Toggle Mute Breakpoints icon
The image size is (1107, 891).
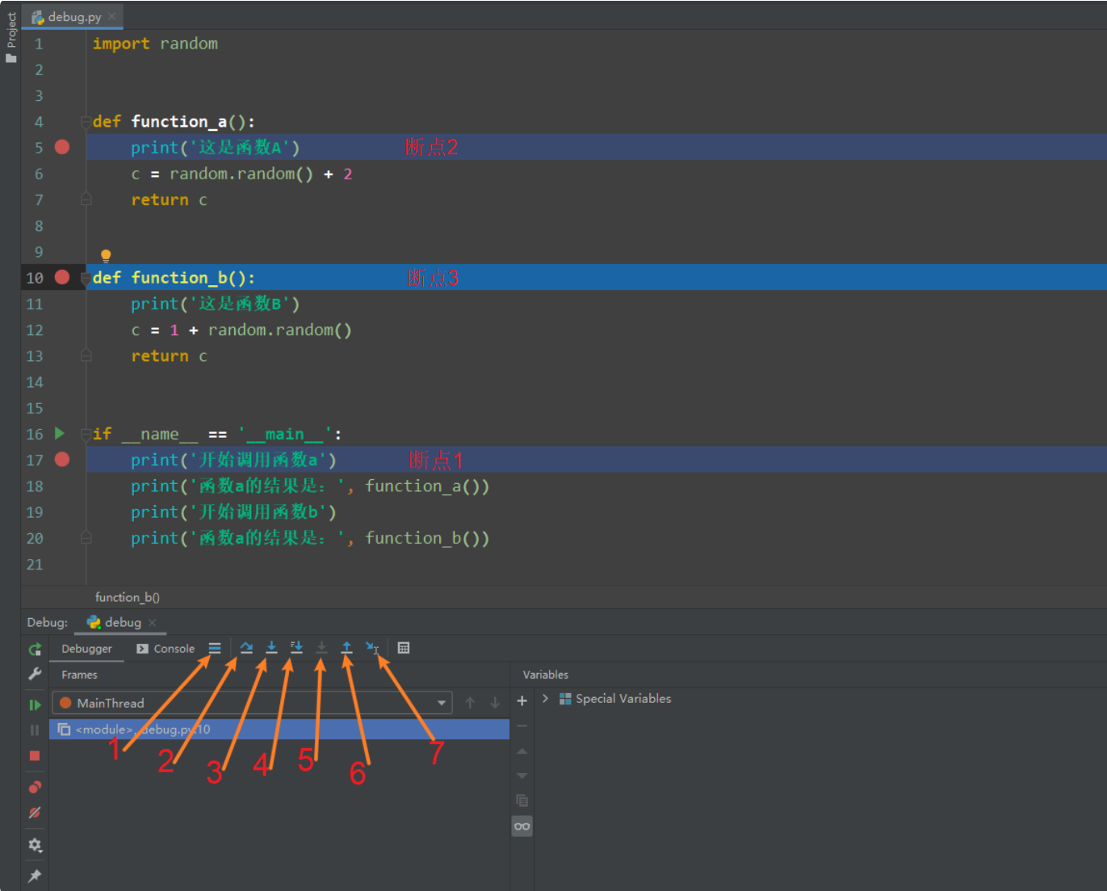pos(35,813)
